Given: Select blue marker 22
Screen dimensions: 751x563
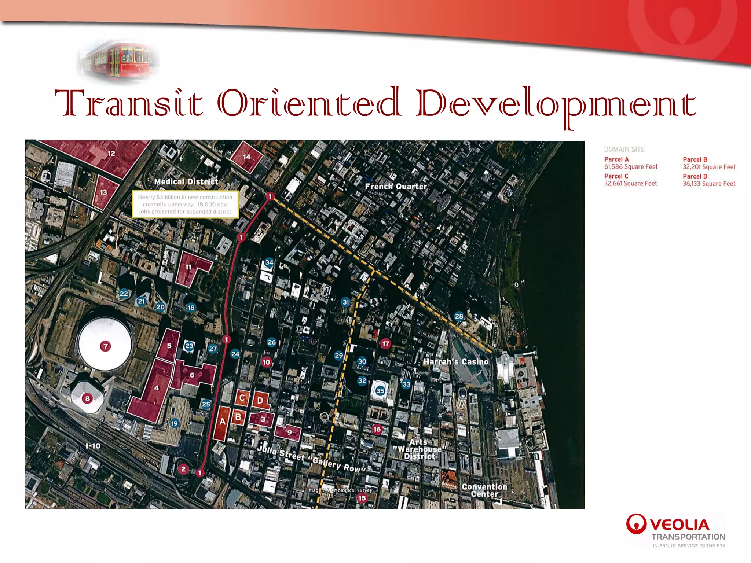Looking at the screenshot, I should (124, 294).
